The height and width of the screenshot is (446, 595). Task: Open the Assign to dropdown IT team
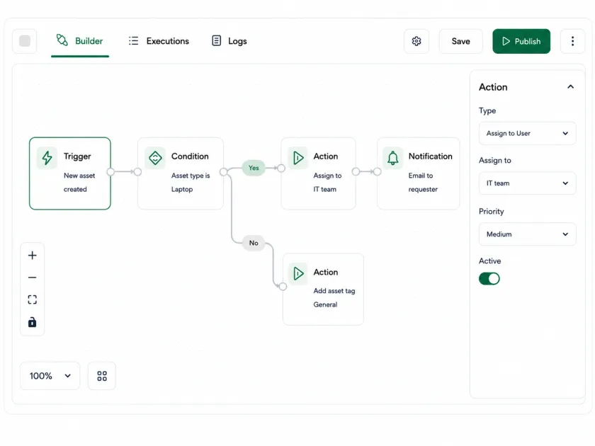pyautogui.click(x=527, y=183)
